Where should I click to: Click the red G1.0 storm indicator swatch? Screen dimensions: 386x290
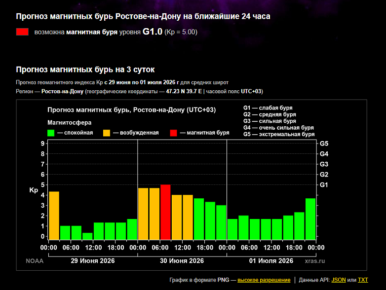point(22,32)
